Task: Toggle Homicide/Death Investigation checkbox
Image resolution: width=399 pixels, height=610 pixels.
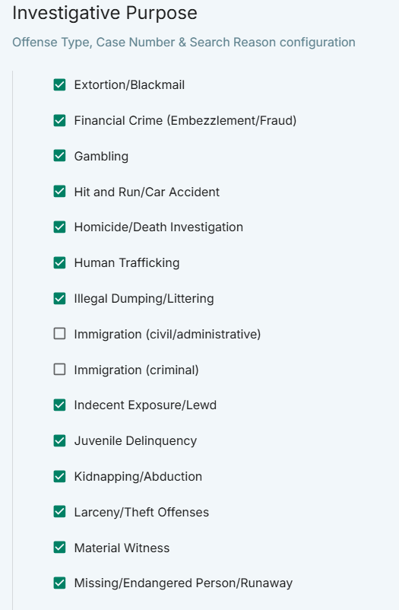Action: pos(59,227)
